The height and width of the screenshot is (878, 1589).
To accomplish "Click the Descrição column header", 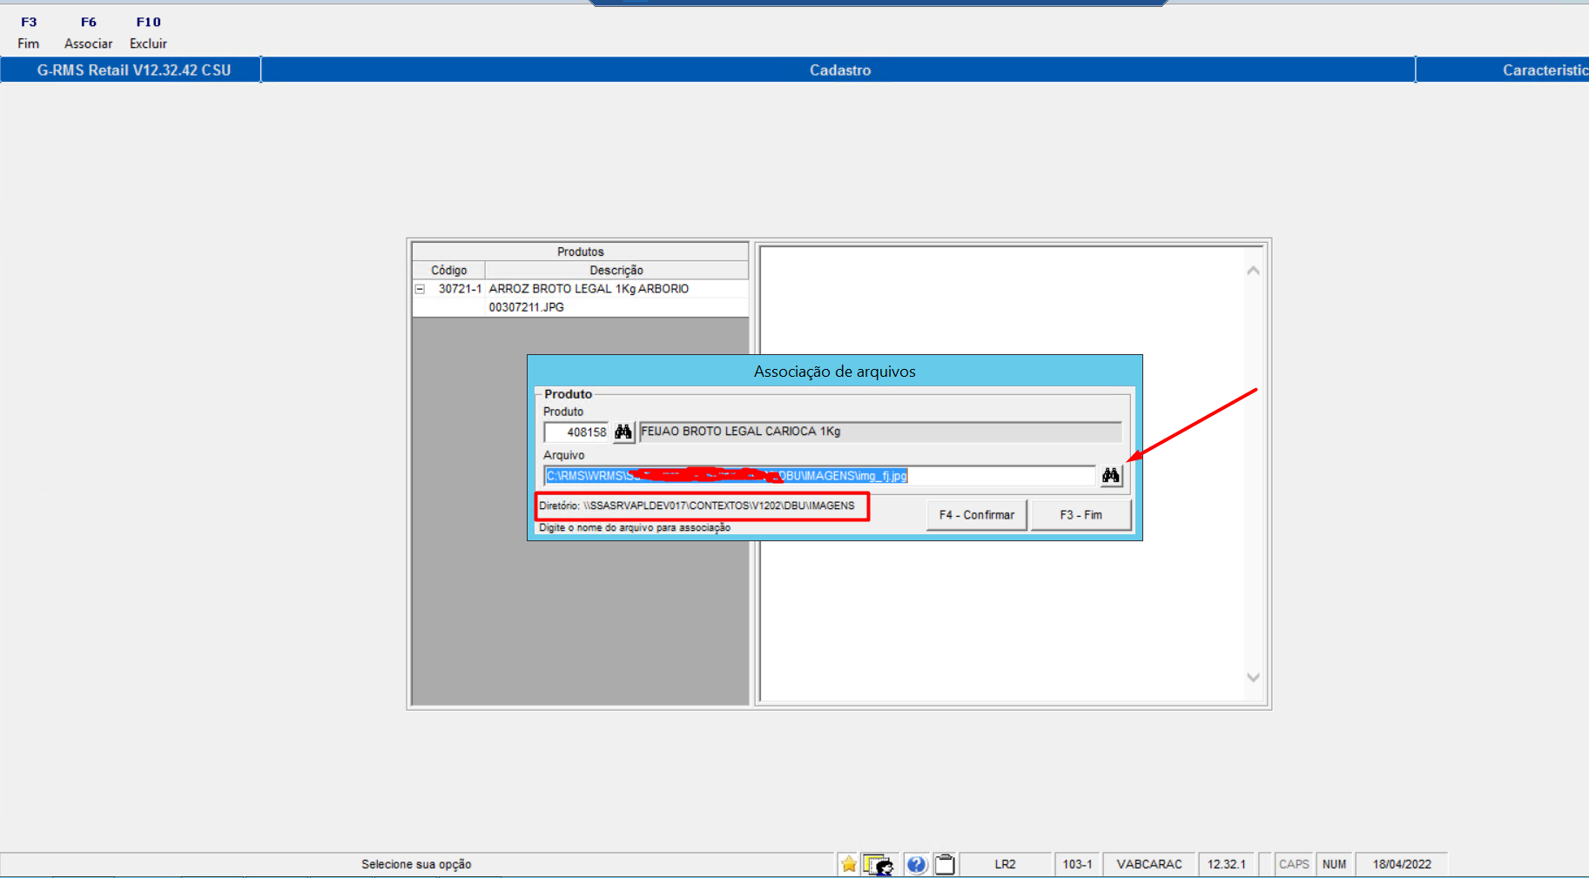I will coord(616,270).
